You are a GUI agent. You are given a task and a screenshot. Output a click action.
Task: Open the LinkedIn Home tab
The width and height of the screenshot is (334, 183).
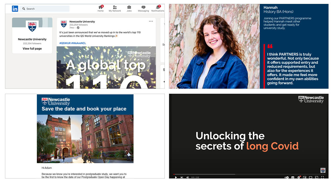coord(101,9)
